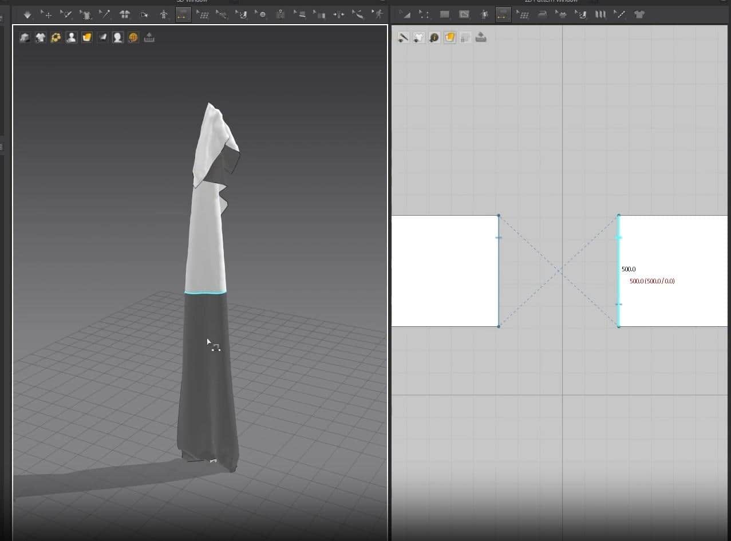Image resolution: width=731 pixels, height=541 pixels.
Task: Click the walking avatar animation icon
Action: click(x=378, y=14)
